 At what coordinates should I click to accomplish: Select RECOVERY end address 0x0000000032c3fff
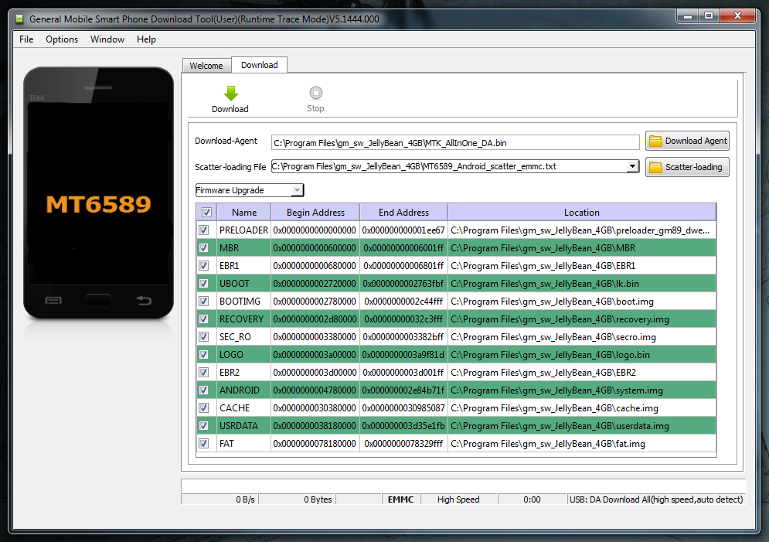coord(403,319)
